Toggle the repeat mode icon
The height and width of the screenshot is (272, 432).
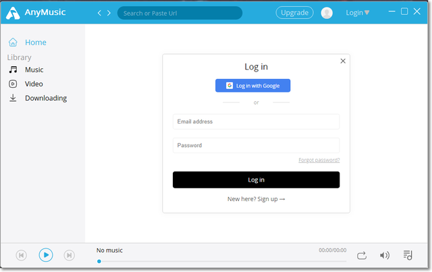[362, 255]
